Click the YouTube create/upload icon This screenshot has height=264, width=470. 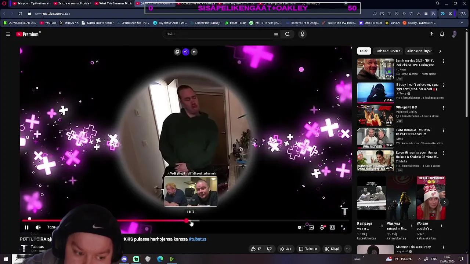pyautogui.click(x=431, y=34)
